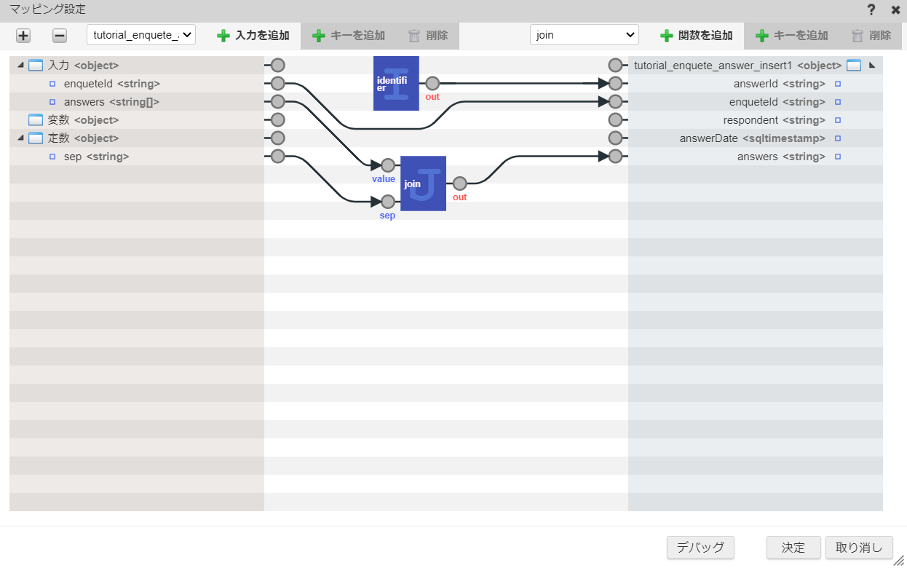Click connector port of input enqueteId
The height and width of the screenshot is (568, 907).
coord(277,83)
